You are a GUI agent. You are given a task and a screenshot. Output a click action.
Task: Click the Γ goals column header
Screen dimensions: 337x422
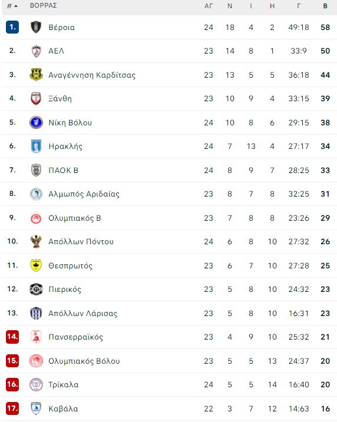pyautogui.click(x=299, y=6)
